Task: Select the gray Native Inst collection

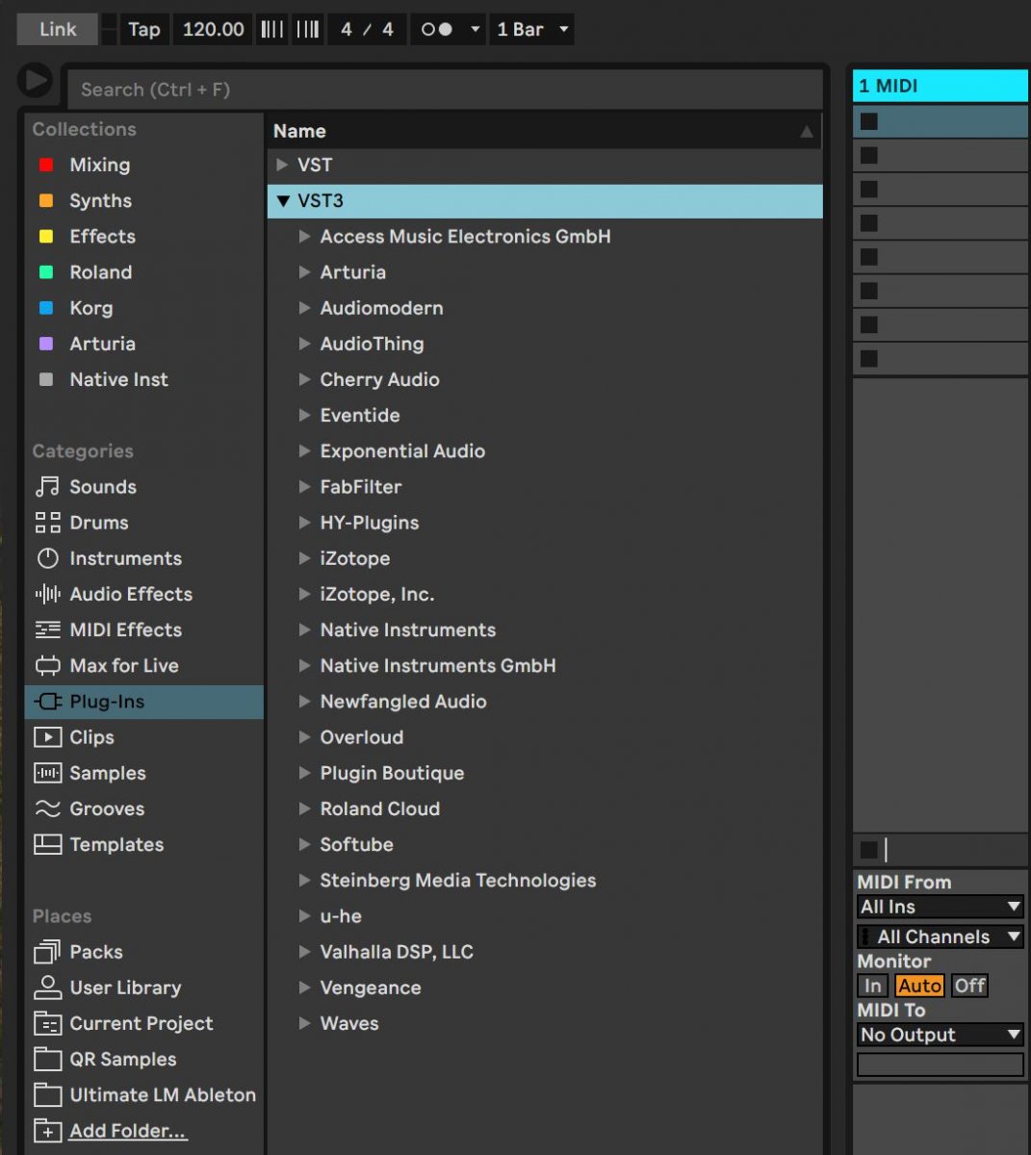Action: tap(143, 379)
